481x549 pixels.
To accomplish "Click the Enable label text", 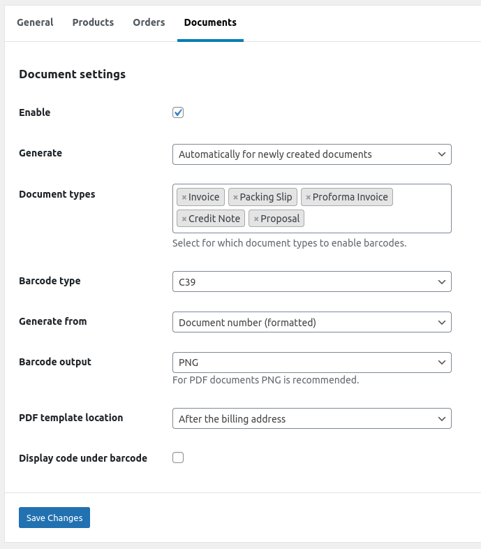I will pyautogui.click(x=35, y=112).
